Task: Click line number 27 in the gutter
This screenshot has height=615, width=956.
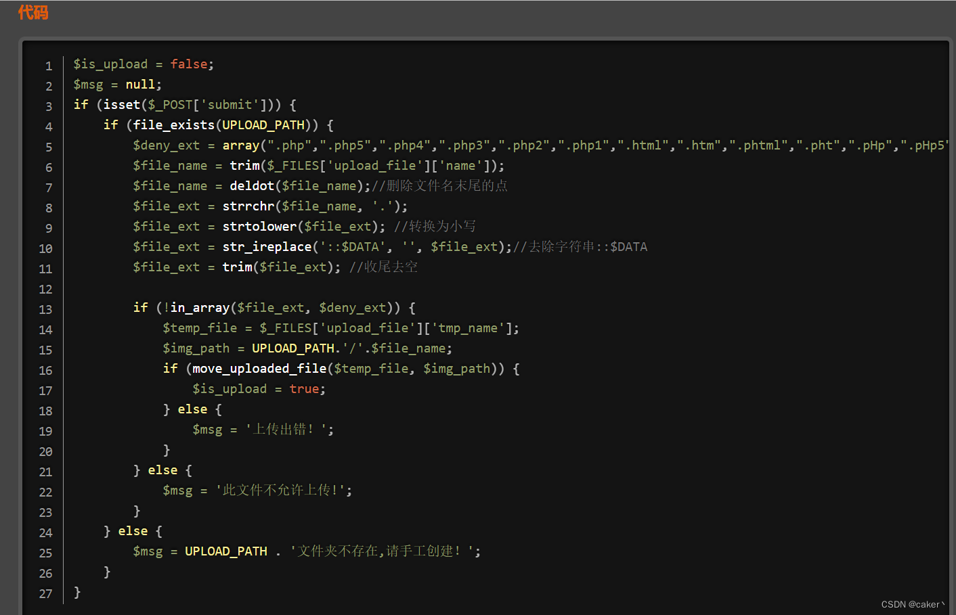Action: [x=45, y=593]
